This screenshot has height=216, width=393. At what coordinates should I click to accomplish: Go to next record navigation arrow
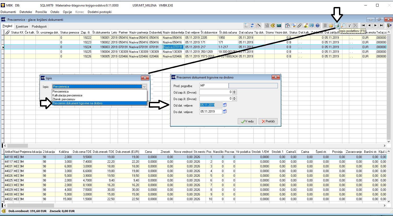375,25
